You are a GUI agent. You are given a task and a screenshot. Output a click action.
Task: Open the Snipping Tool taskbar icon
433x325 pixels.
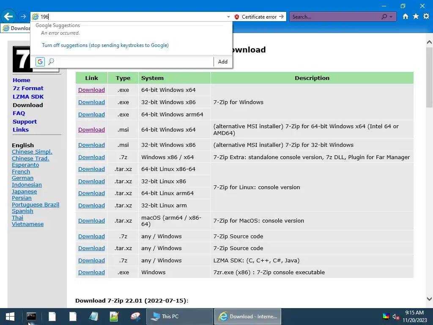pos(135,317)
